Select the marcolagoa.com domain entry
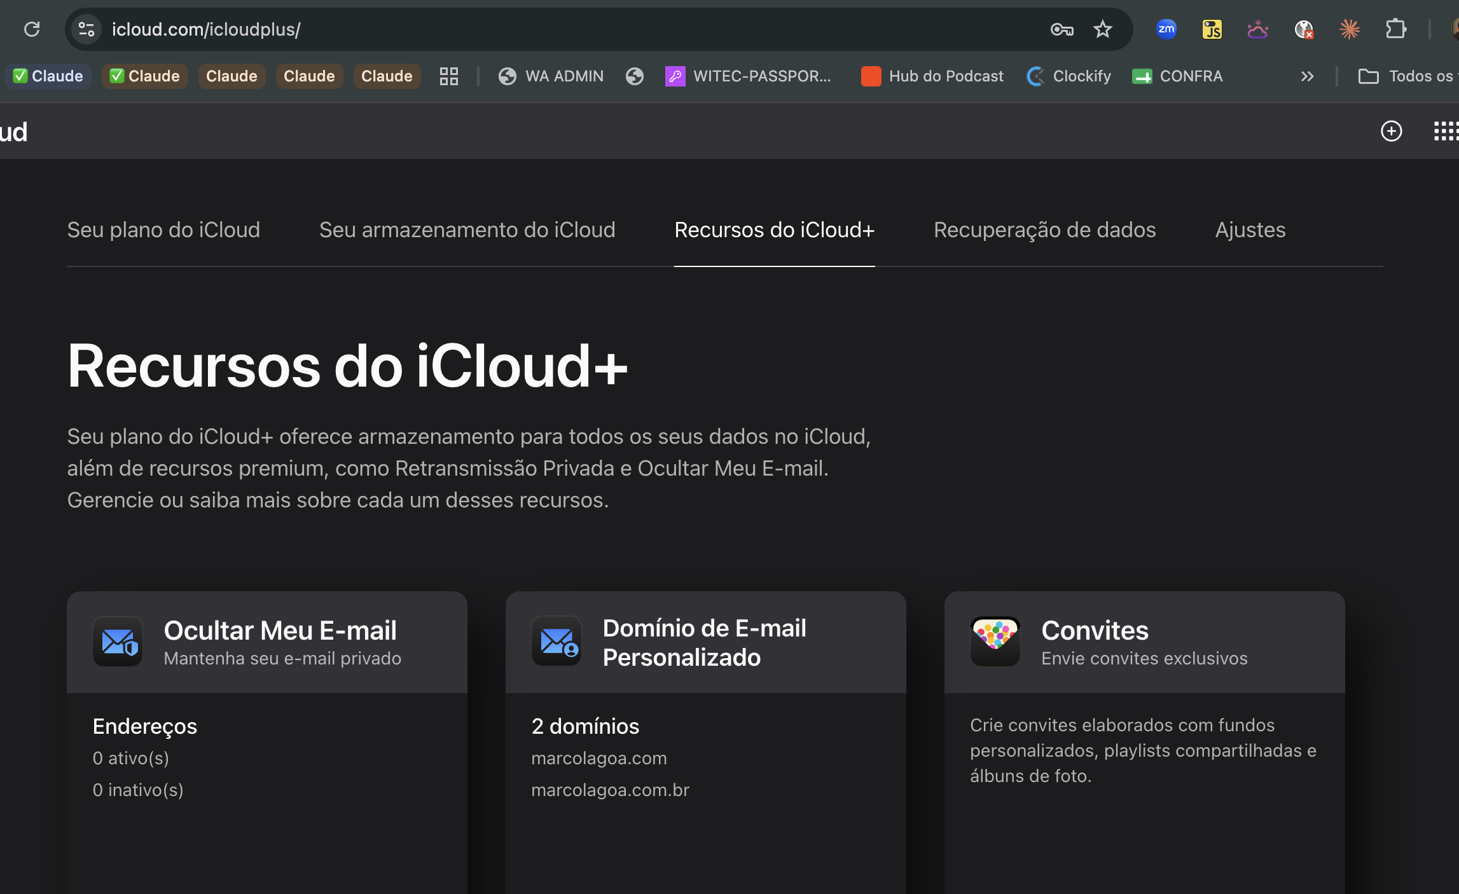Screen dimensions: 1459x894 tap(599, 758)
